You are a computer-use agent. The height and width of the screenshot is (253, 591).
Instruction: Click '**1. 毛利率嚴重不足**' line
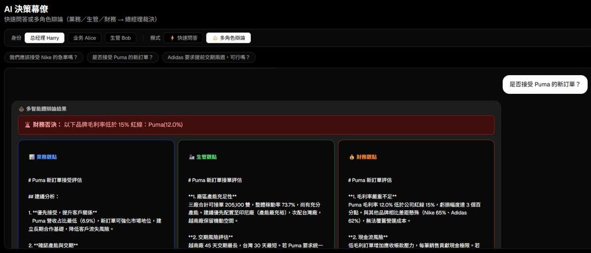372,197
